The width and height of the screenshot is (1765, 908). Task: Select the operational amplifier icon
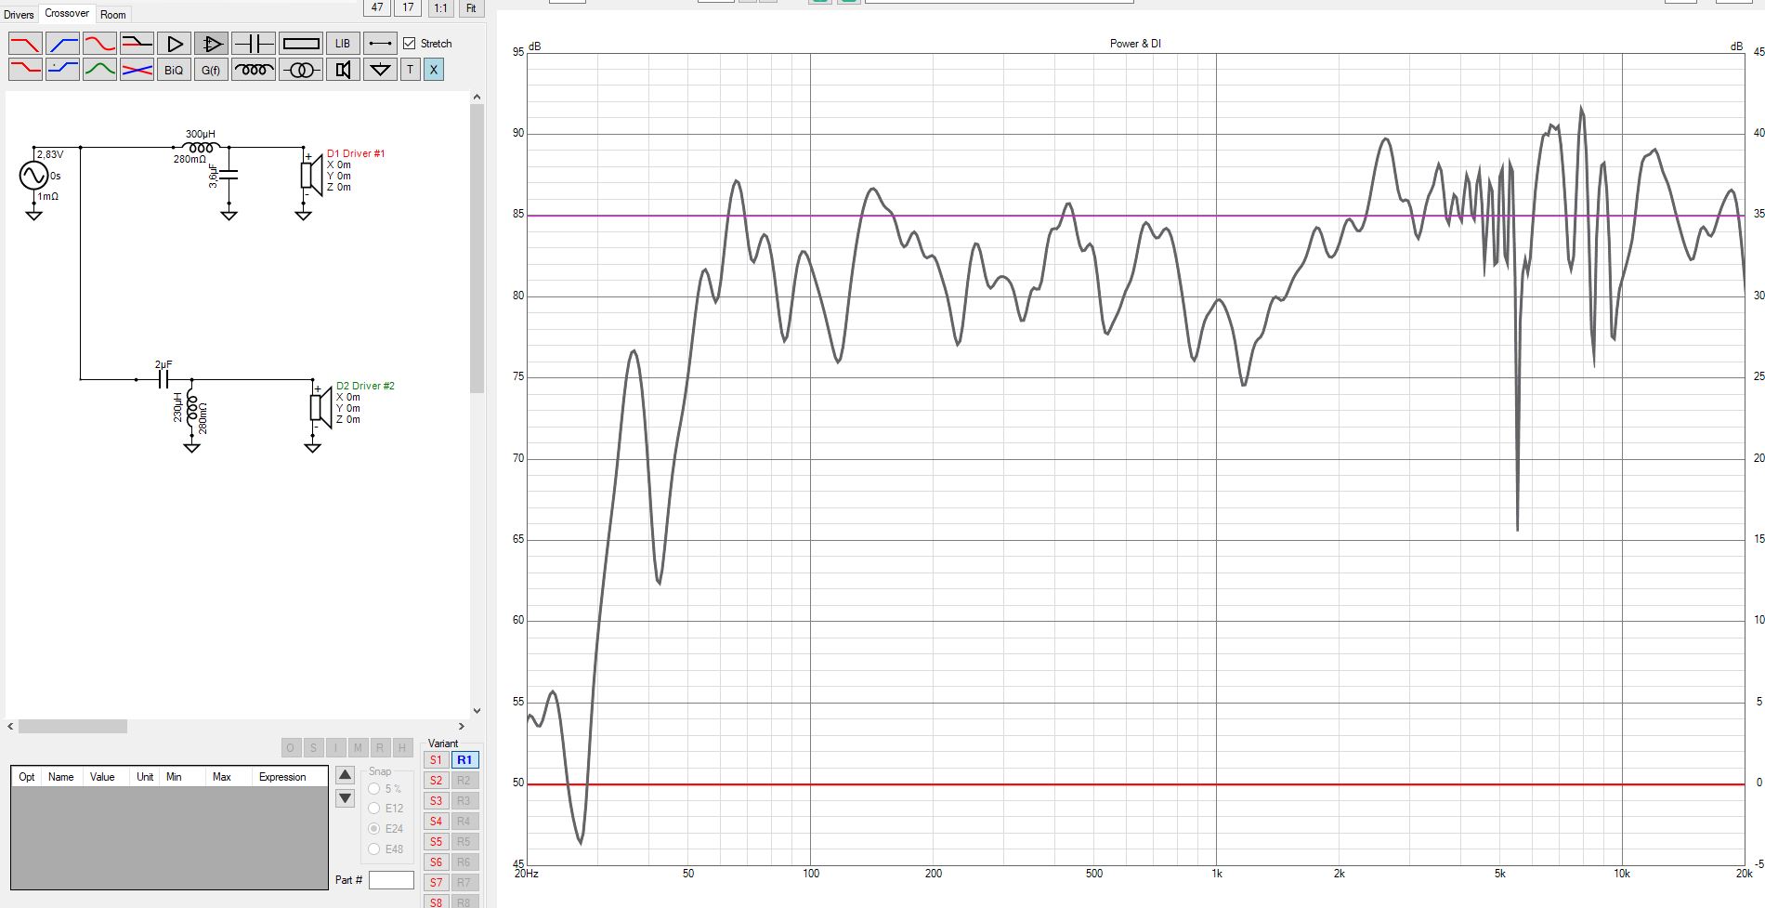point(211,44)
